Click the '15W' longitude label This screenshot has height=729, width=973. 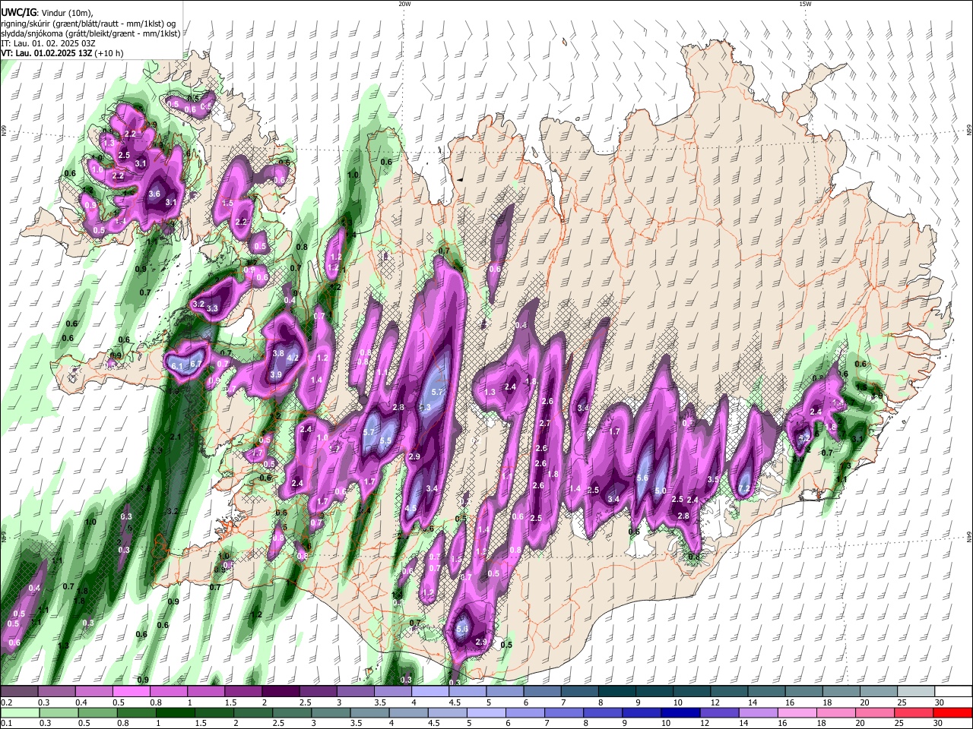pos(804,4)
